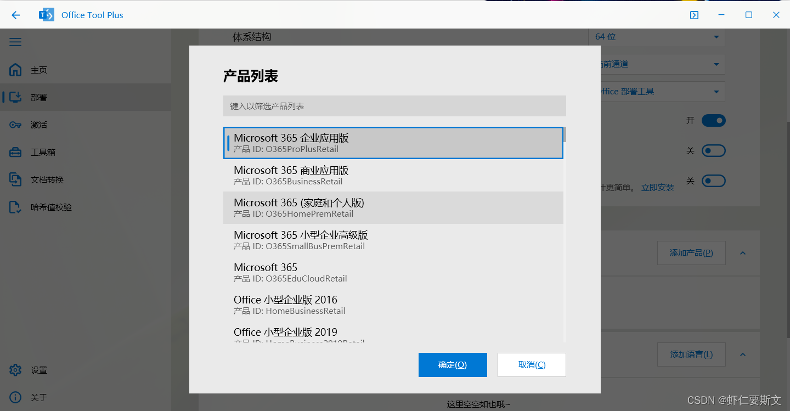Screen dimensions: 790x411
Task: Select Microsoft 365 (家庭和个人版) product
Action: pyautogui.click(x=393, y=208)
